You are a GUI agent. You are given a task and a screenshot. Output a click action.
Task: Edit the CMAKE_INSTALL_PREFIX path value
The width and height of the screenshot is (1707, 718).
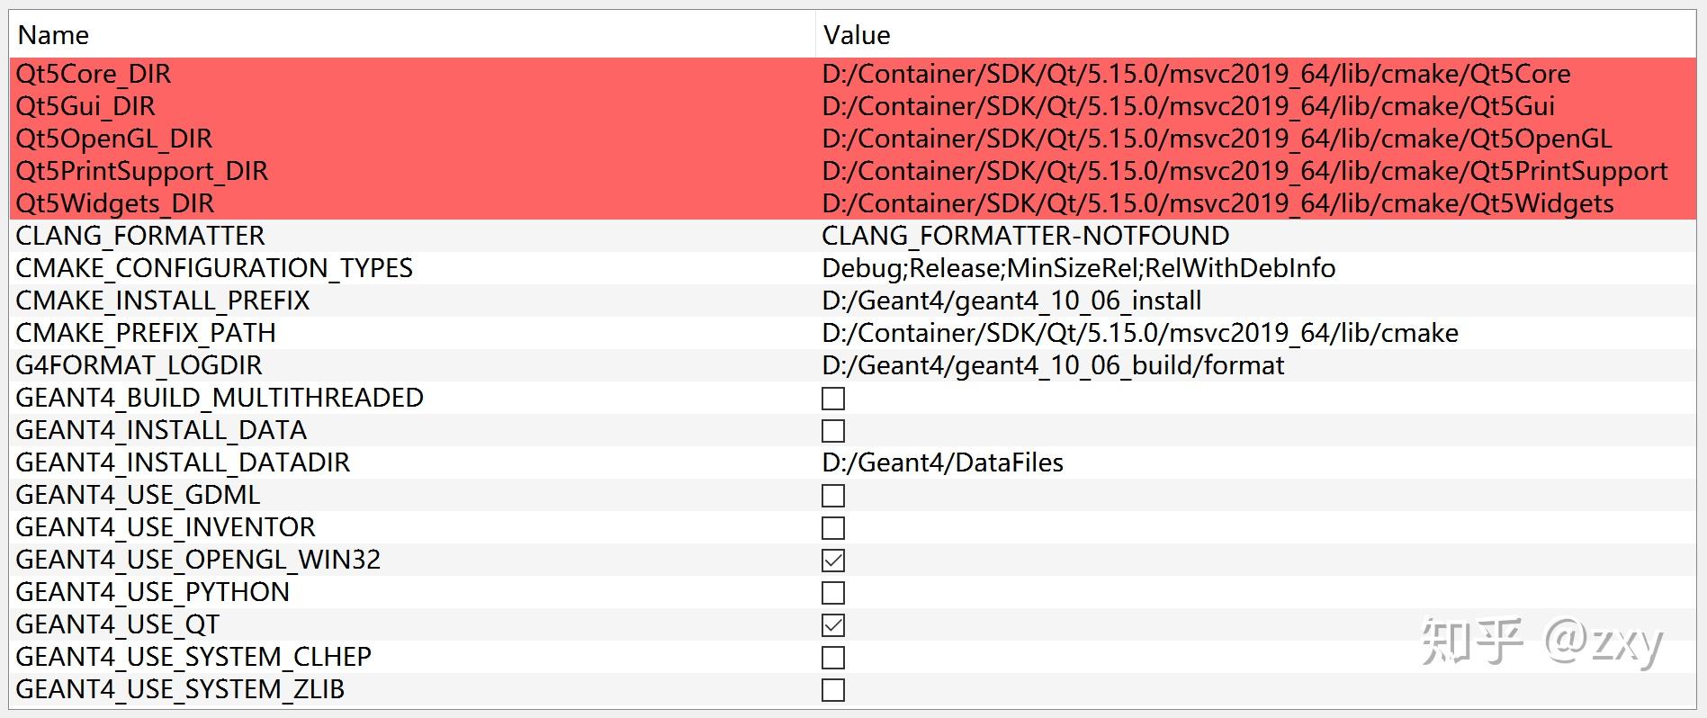1011,301
